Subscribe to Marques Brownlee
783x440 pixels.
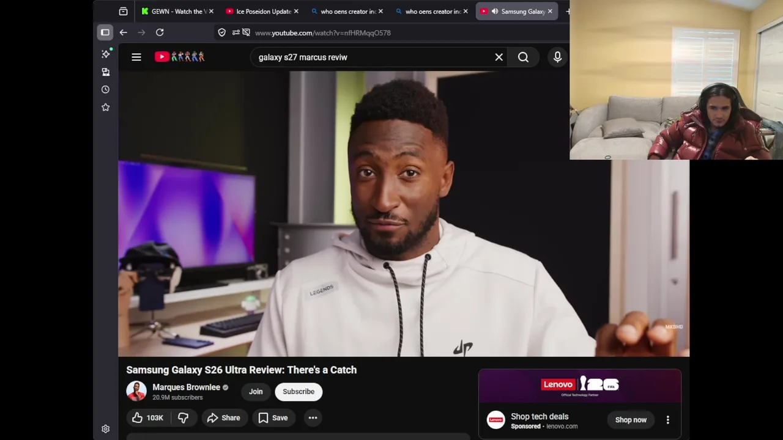point(299,392)
